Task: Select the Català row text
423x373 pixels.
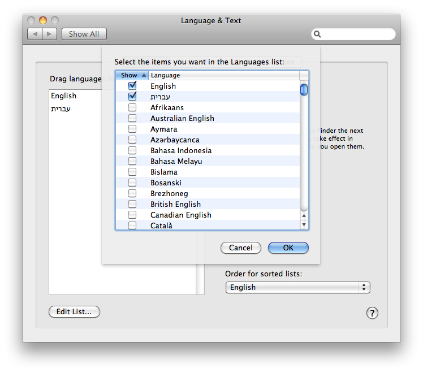Action: pos(161,225)
